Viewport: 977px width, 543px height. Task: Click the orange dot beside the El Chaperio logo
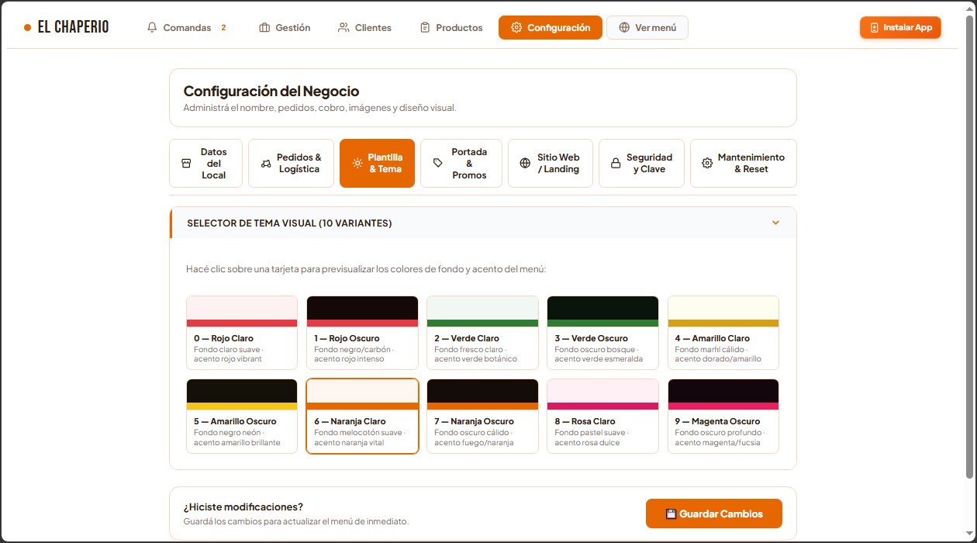27,27
